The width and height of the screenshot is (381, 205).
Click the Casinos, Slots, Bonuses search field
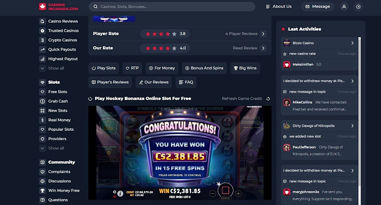click(172, 7)
